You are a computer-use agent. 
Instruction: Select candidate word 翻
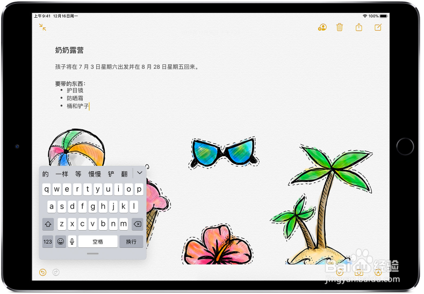pos(124,174)
